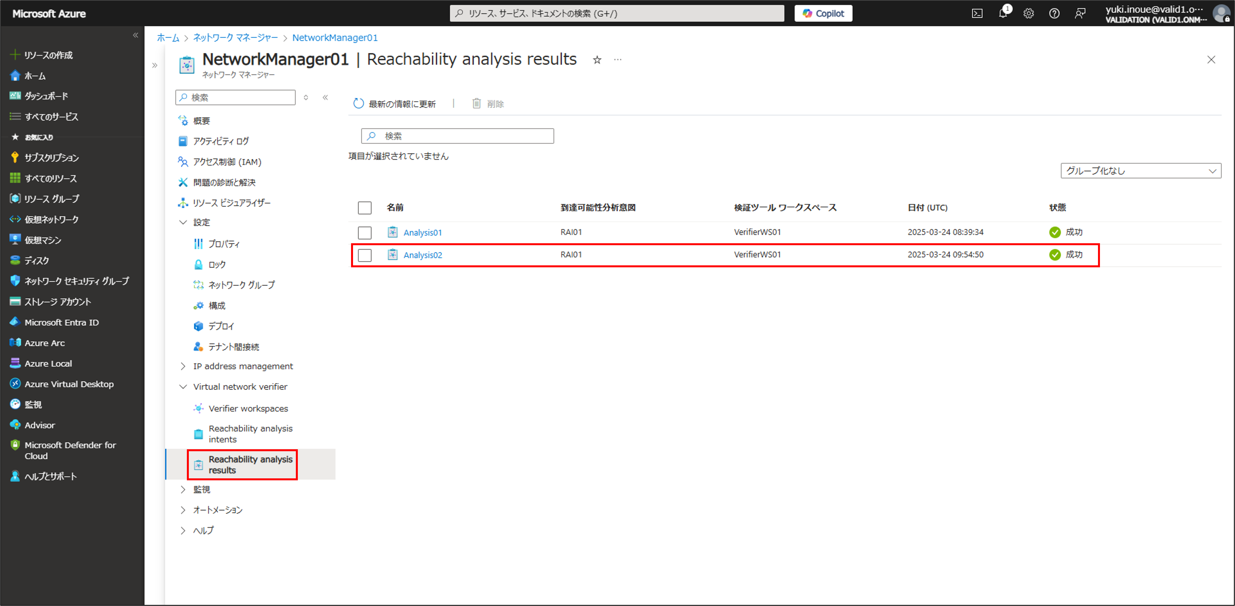
Task: Expand the オートメーション section
Action: [x=183, y=510]
